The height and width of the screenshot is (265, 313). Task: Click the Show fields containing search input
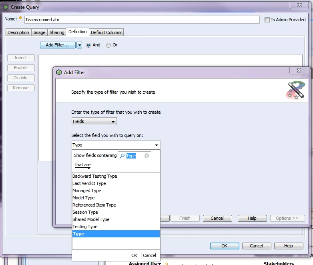[x=134, y=156]
